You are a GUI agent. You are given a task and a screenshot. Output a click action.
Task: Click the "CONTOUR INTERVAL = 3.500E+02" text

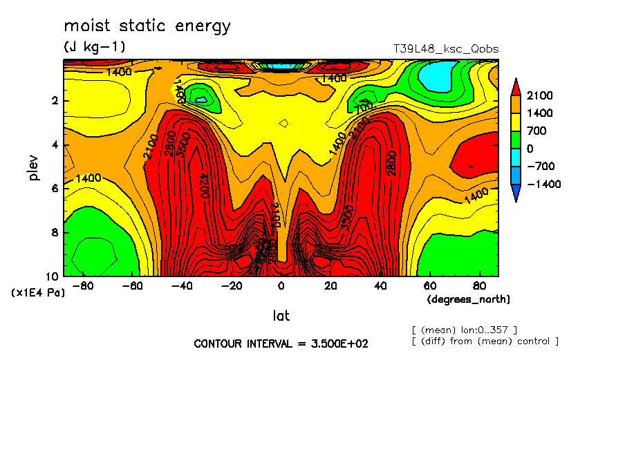[281, 343]
